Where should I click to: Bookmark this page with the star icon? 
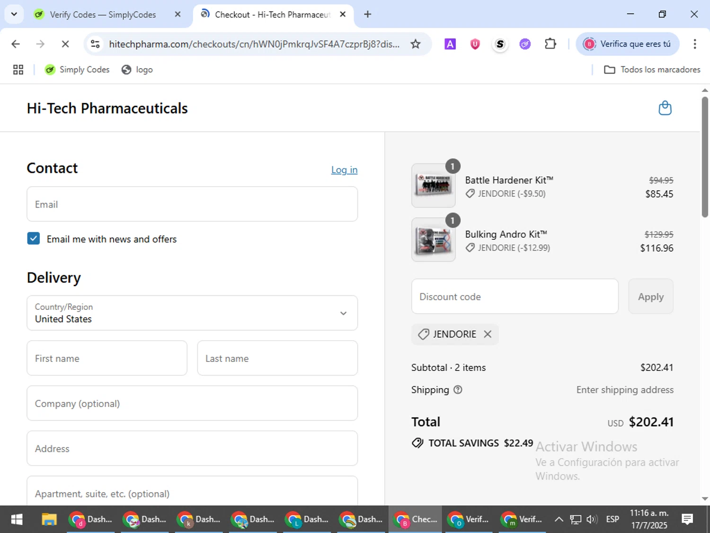pyautogui.click(x=415, y=44)
